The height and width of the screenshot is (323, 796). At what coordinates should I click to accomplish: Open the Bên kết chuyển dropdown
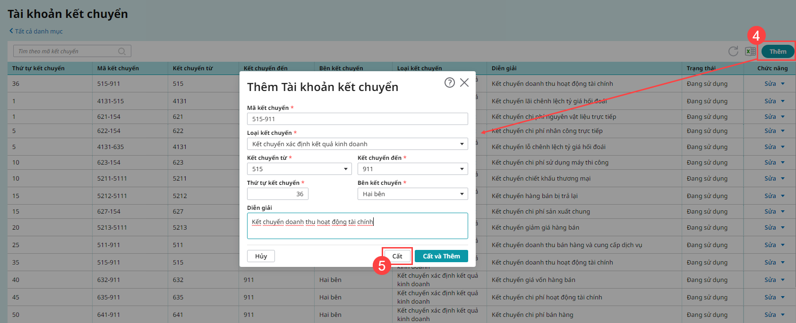pyautogui.click(x=413, y=194)
